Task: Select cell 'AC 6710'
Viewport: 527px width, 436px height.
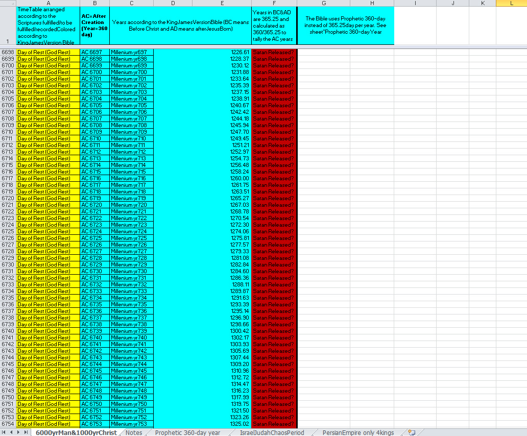Action: [95, 138]
